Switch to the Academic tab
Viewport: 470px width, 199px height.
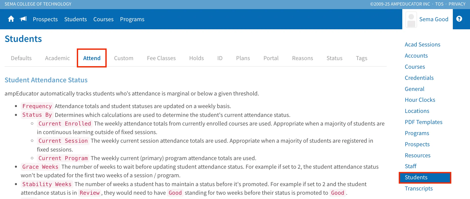[x=57, y=58]
